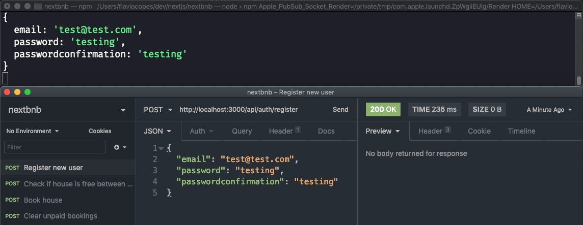Click the Header tab count badge in request pane
Viewport: 583px width, 225px height.
(298, 130)
